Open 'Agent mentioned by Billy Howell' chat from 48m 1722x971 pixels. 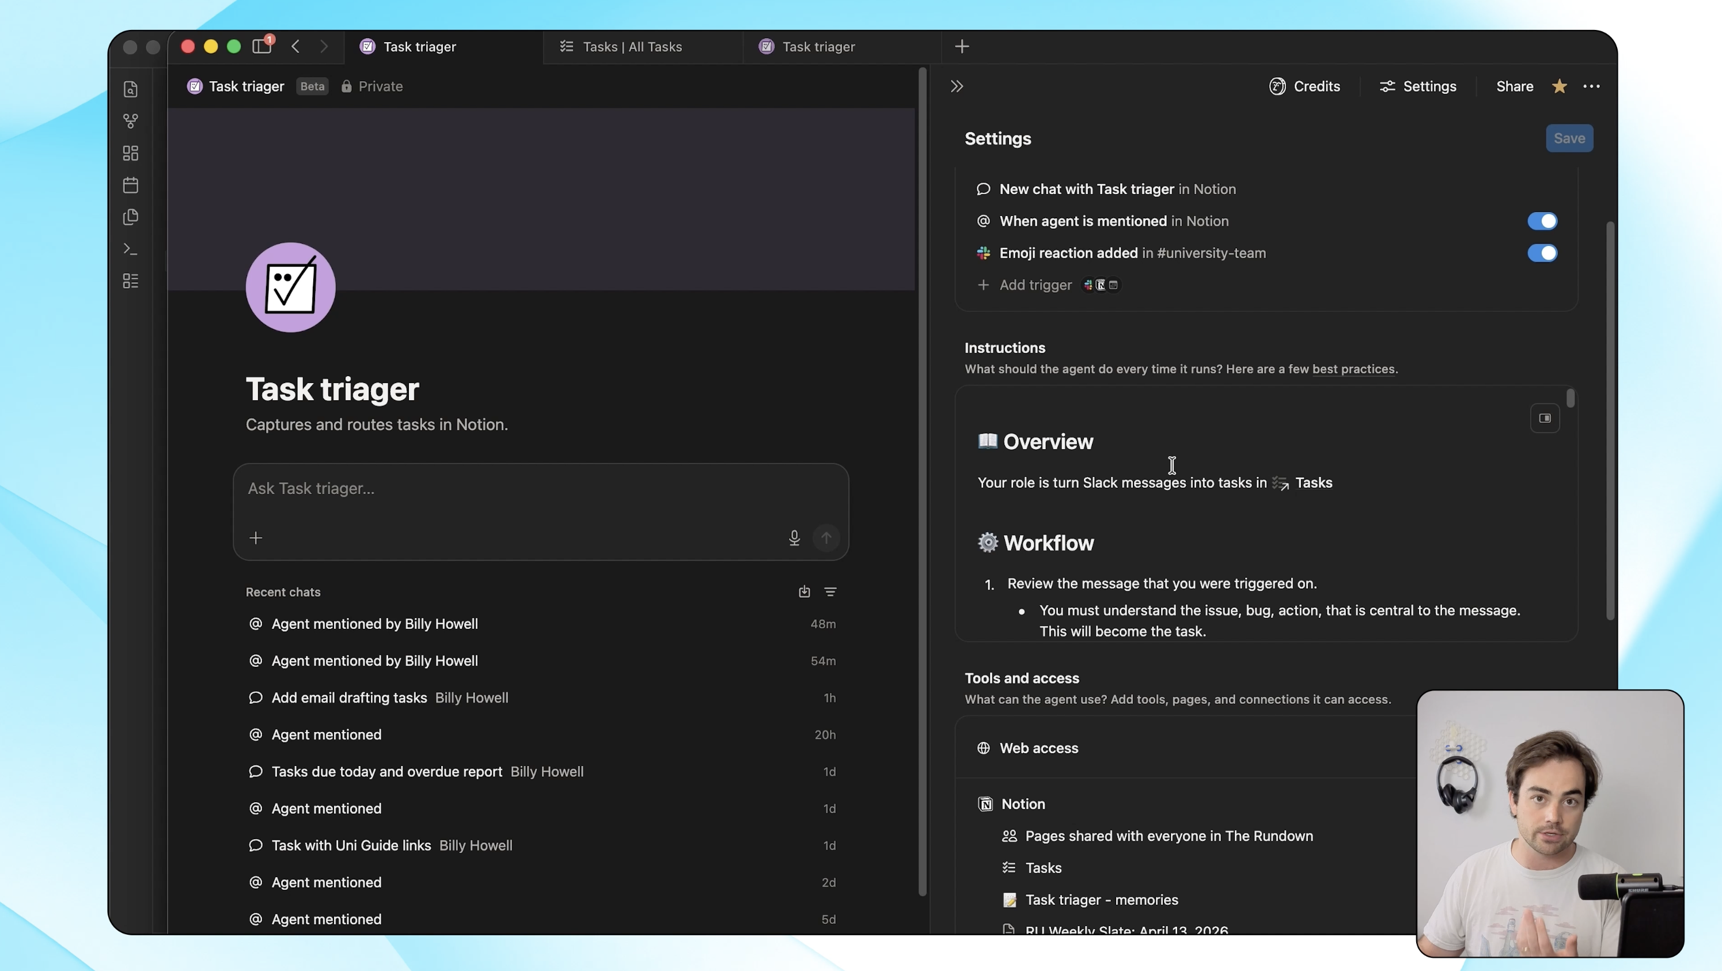click(x=541, y=624)
